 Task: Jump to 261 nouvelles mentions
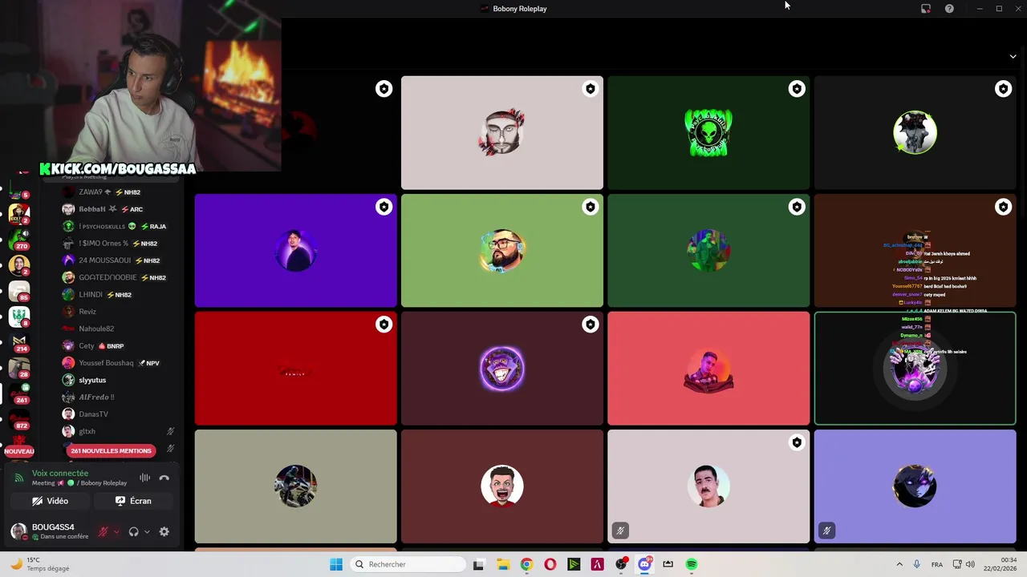coord(111,450)
